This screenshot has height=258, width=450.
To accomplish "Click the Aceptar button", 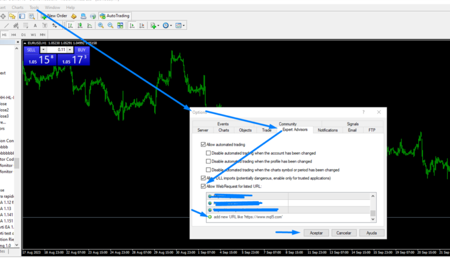I will tap(316, 232).
